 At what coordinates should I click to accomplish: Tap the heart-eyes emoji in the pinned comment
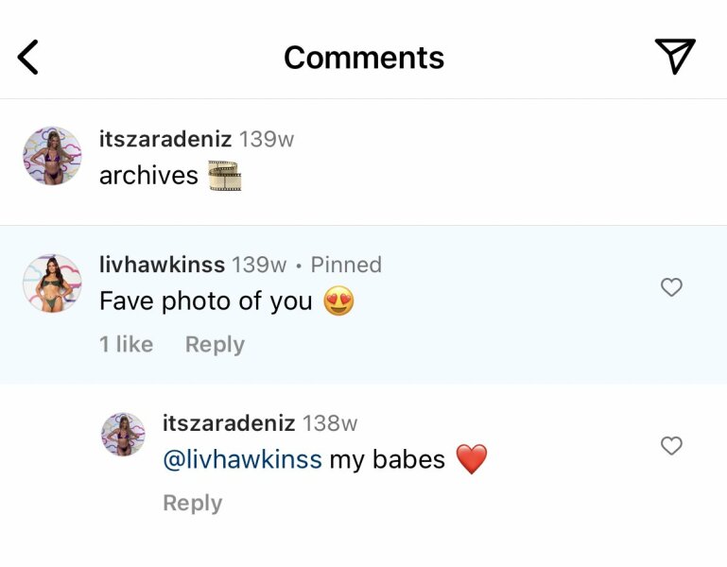pos(338,301)
